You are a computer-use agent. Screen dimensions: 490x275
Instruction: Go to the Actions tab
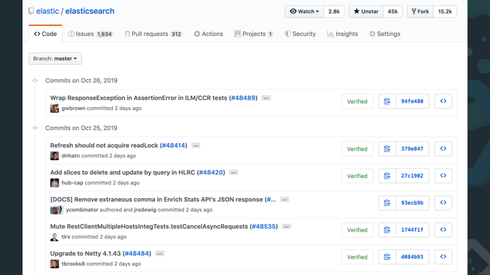208,34
